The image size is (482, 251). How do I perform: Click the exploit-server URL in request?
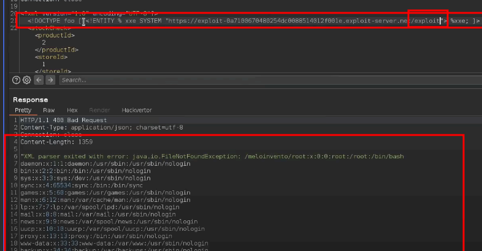[304, 21]
